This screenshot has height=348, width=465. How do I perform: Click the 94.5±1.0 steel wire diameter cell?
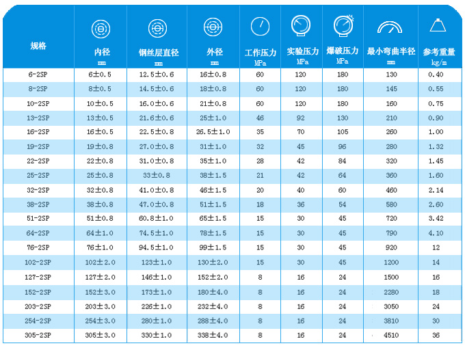pyautogui.click(x=157, y=247)
